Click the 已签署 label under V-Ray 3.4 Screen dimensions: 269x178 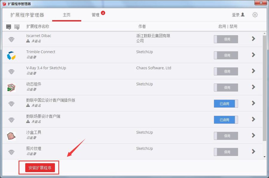pos(31,73)
